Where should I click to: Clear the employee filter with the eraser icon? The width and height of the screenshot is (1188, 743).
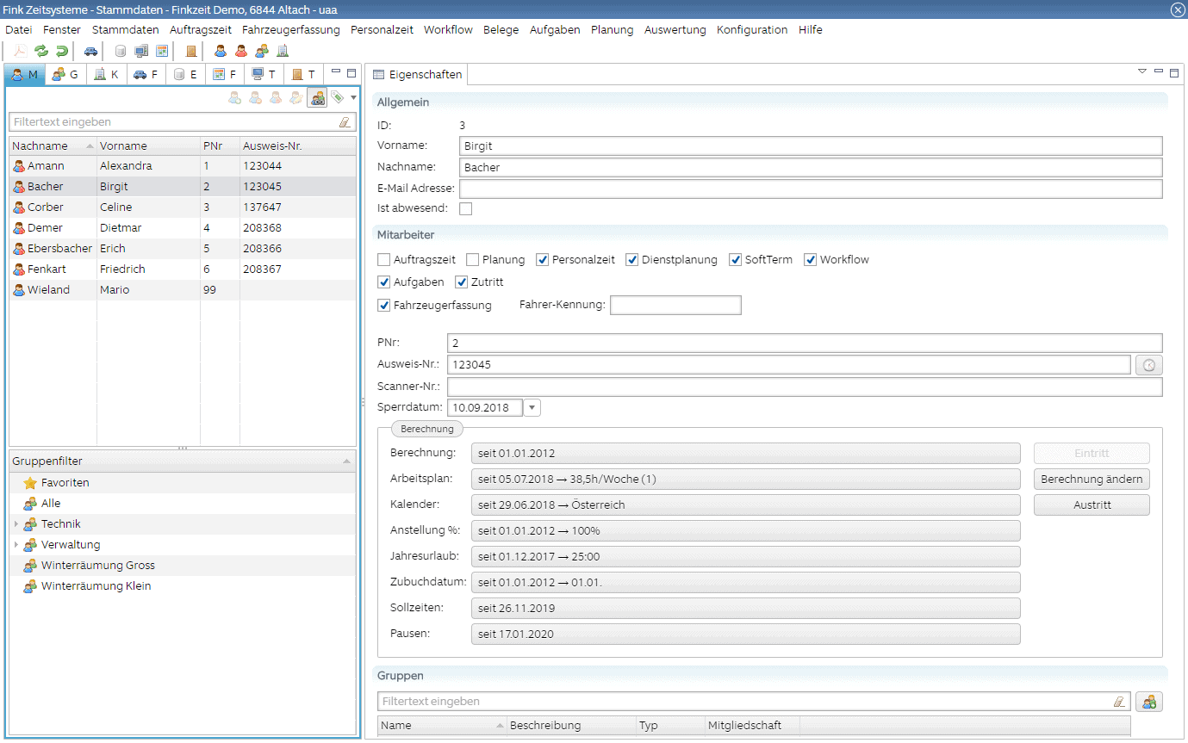[x=345, y=122]
